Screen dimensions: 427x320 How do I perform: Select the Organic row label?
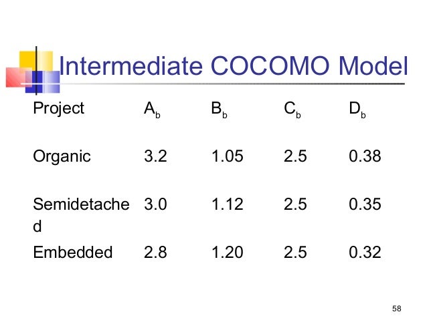(x=62, y=157)
